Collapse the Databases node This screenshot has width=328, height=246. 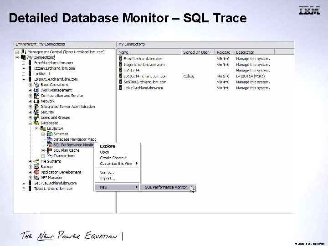(31, 123)
